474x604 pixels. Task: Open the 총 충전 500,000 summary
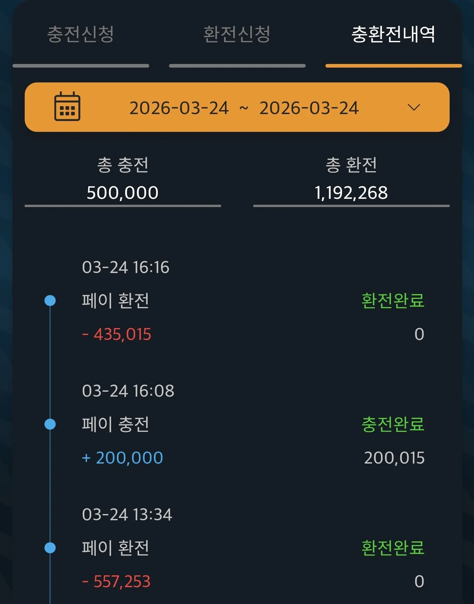pos(123,180)
